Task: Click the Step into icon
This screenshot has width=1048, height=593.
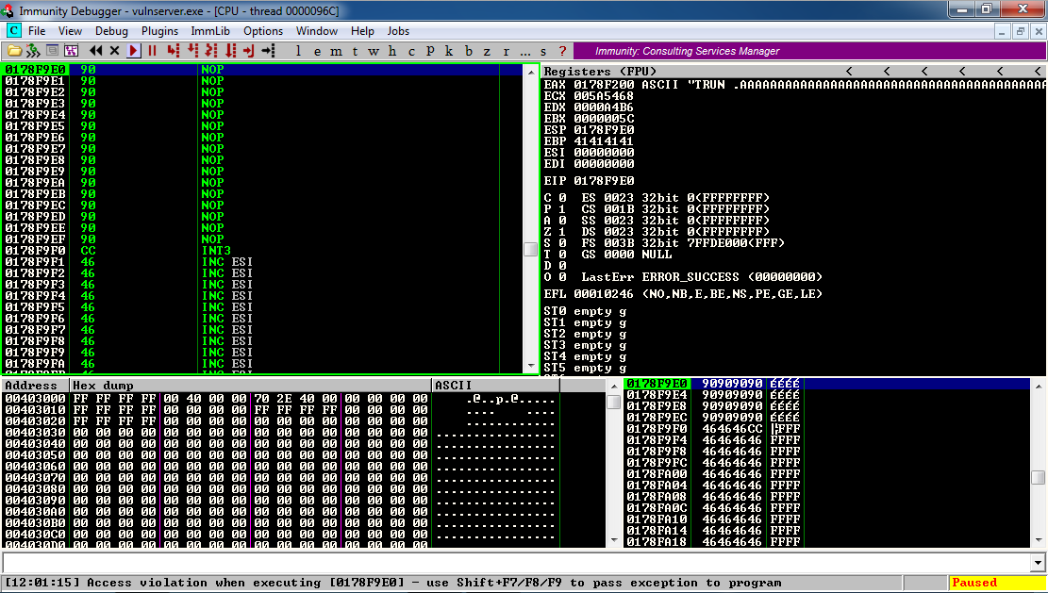Action: click(173, 51)
